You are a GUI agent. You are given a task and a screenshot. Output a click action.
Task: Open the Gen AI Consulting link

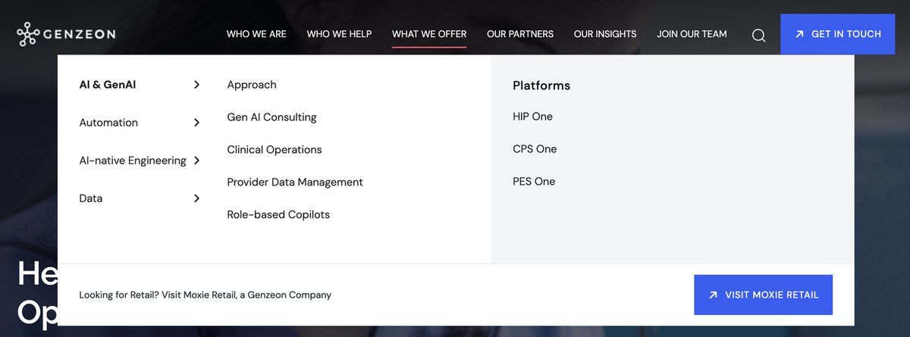coord(271,117)
